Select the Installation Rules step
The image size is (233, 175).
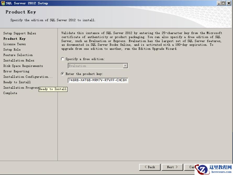(x=19, y=60)
